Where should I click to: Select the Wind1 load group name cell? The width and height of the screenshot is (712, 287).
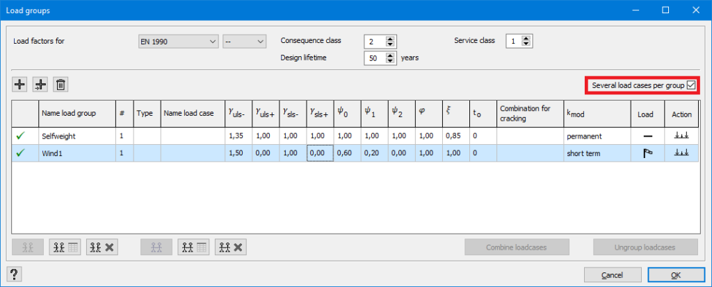(77, 153)
